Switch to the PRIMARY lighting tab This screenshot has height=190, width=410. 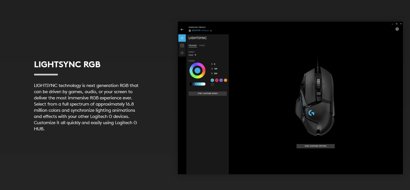pyautogui.click(x=193, y=46)
